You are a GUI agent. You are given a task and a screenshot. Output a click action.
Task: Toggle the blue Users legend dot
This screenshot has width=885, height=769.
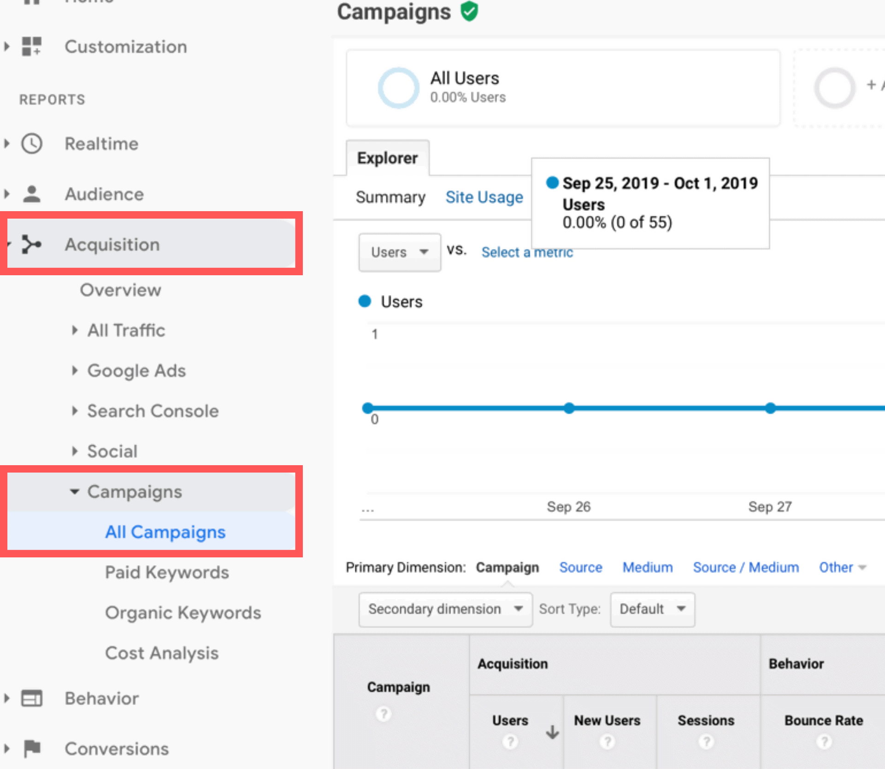click(x=364, y=301)
